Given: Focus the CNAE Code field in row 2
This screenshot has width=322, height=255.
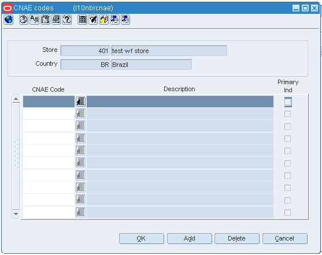Looking at the screenshot, I should (x=49, y=114).
